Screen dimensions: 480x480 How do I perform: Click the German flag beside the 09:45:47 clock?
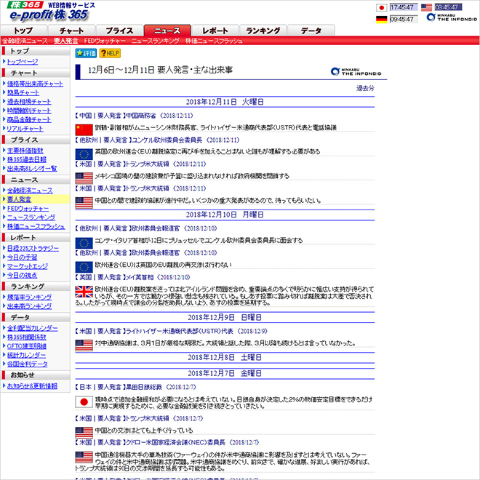click(x=381, y=20)
